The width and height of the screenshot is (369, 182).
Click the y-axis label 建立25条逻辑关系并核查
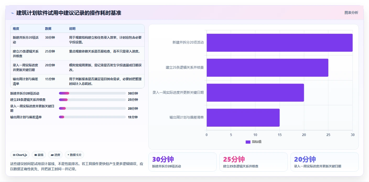[184, 68]
